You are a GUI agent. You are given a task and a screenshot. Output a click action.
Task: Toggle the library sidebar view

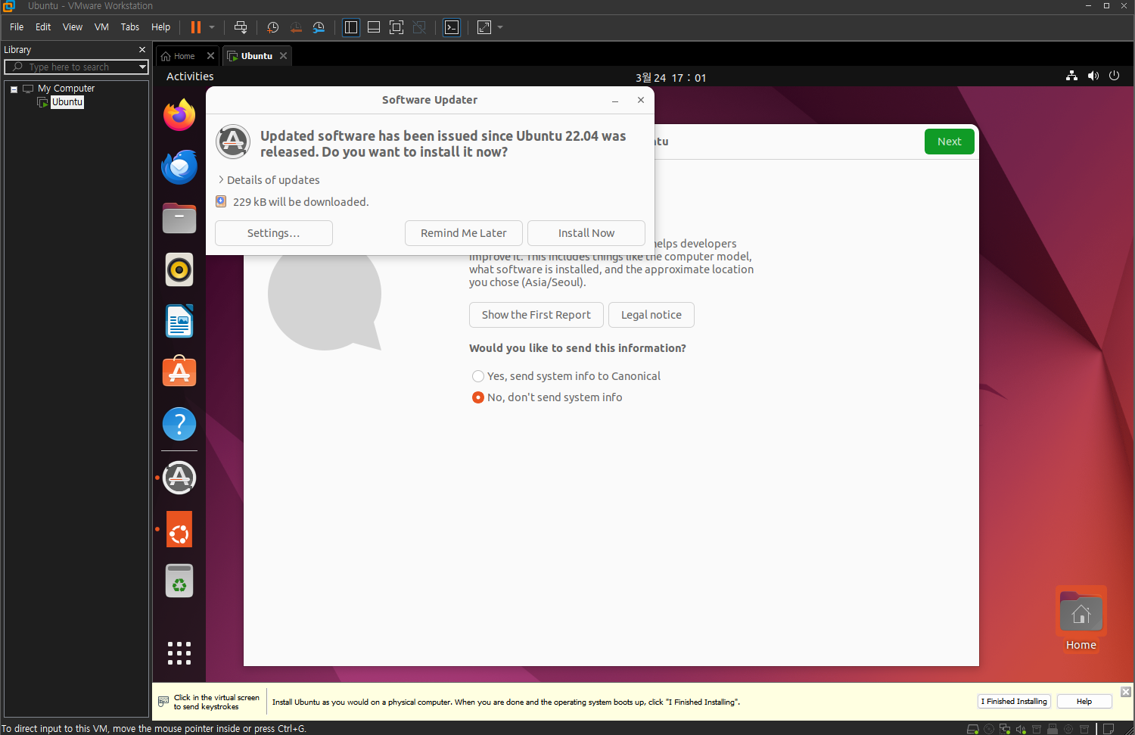point(351,27)
